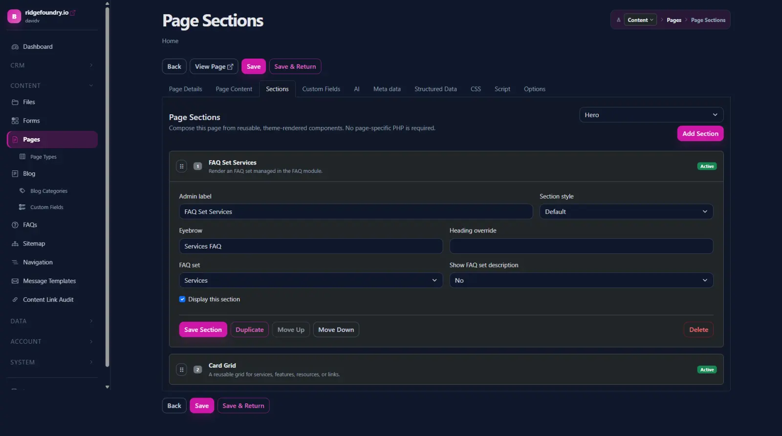The height and width of the screenshot is (436, 782).
Task: Click the Custom Fields sidebar icon
Action: point(22,207)
